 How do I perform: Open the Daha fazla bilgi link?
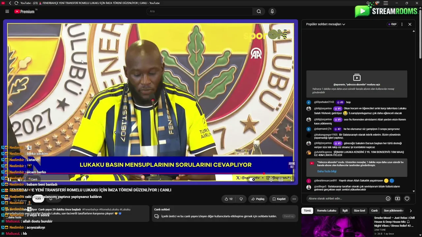pos(327,171)
